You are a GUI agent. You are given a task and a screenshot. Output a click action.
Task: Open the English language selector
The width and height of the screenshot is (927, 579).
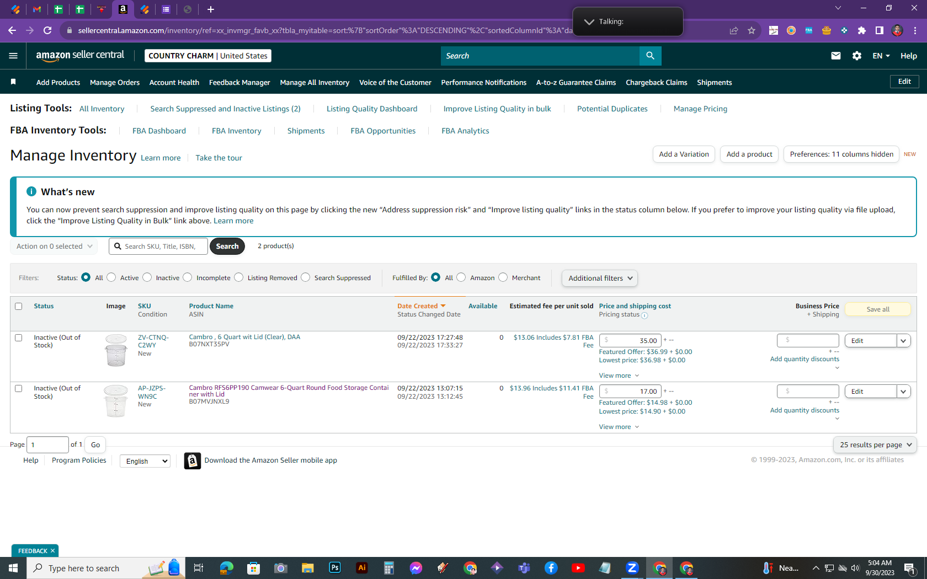pyautogui.click(x=145, y=461)
